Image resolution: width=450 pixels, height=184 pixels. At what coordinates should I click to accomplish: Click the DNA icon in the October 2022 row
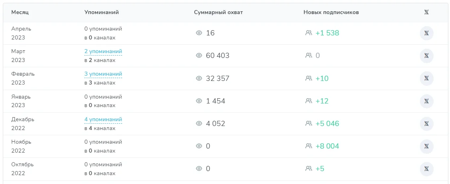pyautogui.click(x=426, y=169)
